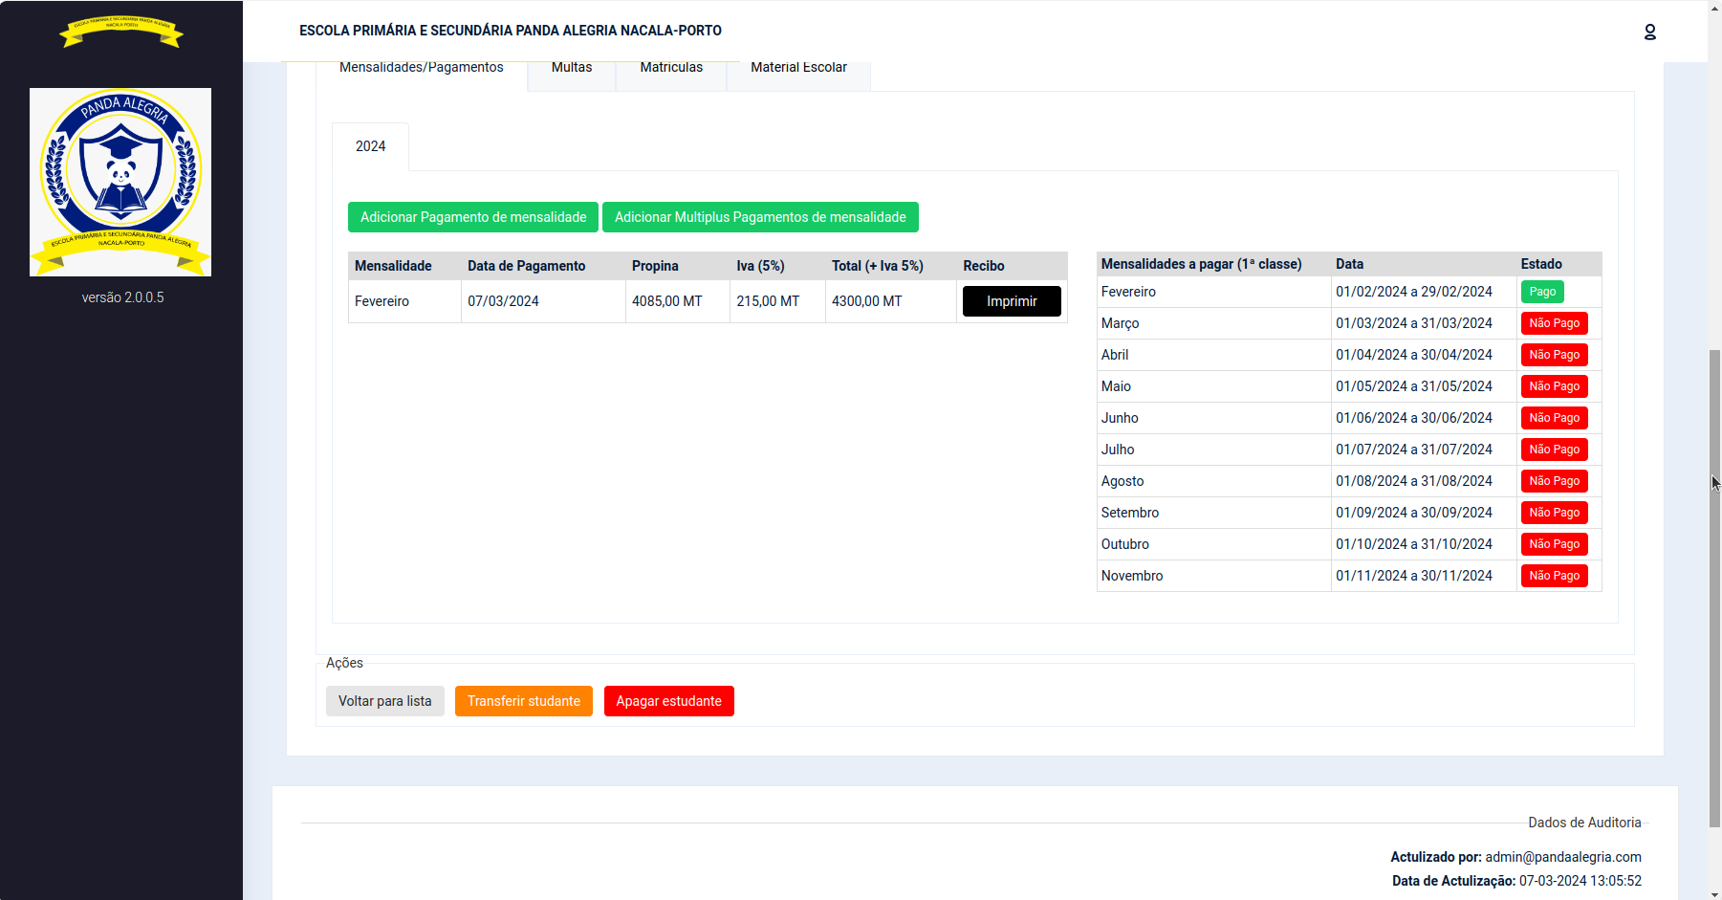Switch to the Multas tab
The image size is (1722, 900).
[x=571, y=69]
